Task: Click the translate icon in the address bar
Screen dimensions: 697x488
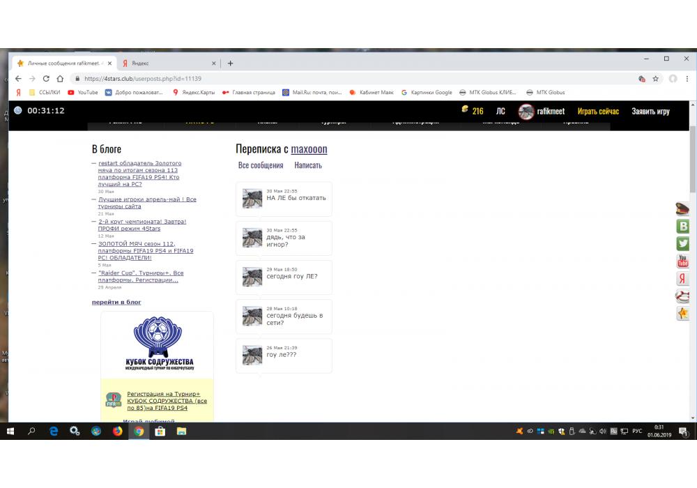Action: pyautogui.click(x=641, y=79)
